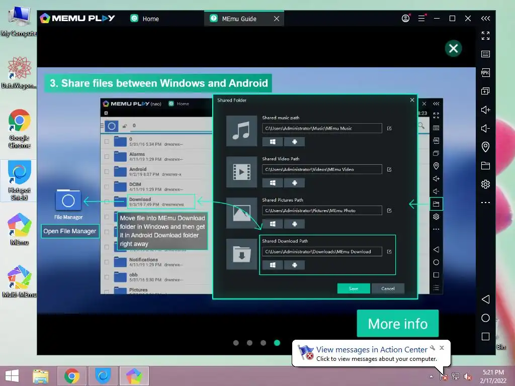
Task: Click the muted speaker tray icon
Action: pyautogui.click(x=467, y=376)
